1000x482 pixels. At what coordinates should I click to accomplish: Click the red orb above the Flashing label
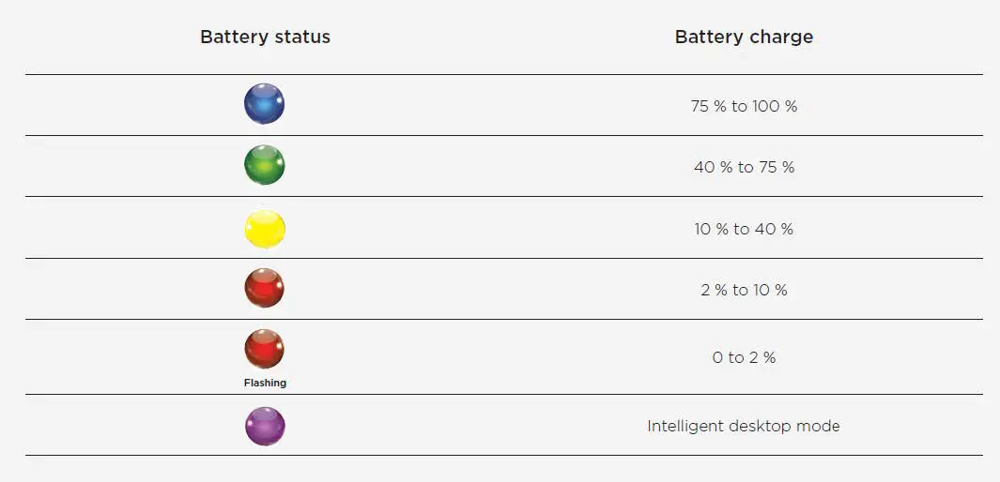tap(264, 350)
